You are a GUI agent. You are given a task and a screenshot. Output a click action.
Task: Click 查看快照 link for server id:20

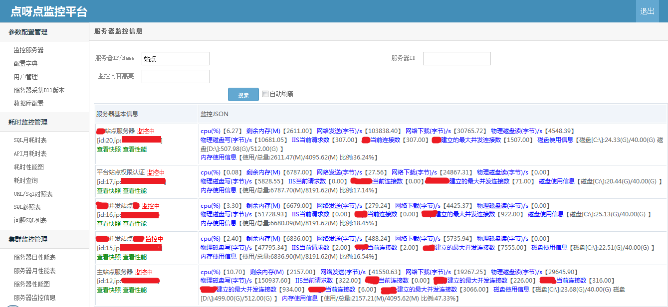[109, 149]
